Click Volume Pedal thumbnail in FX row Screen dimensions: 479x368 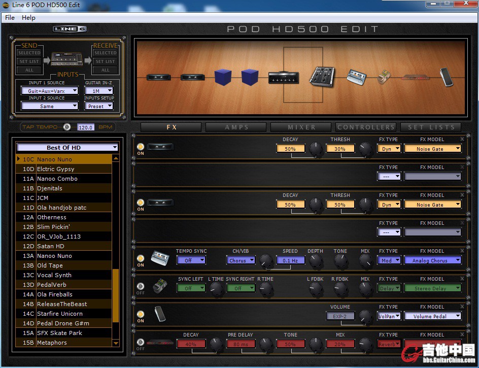pos(159,314)
